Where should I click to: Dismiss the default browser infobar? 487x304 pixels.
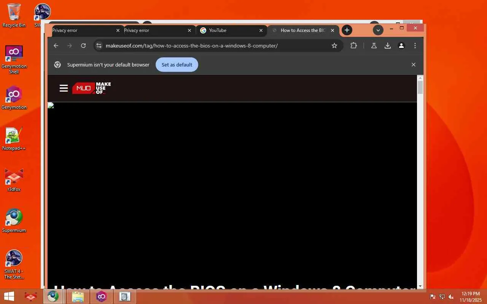(414, 65)
